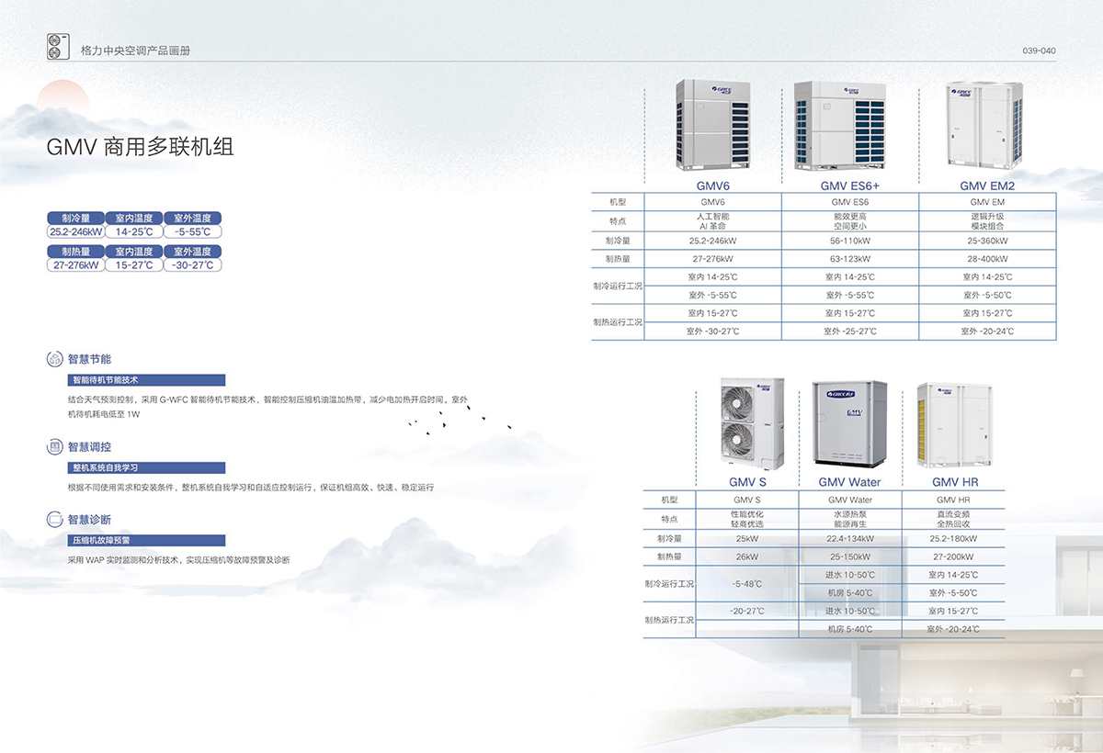Select the GMV6 outdoor unit product image
The width and height of the screenshot is (1103, 753).
pyautogui.click(x=713, y=125)
